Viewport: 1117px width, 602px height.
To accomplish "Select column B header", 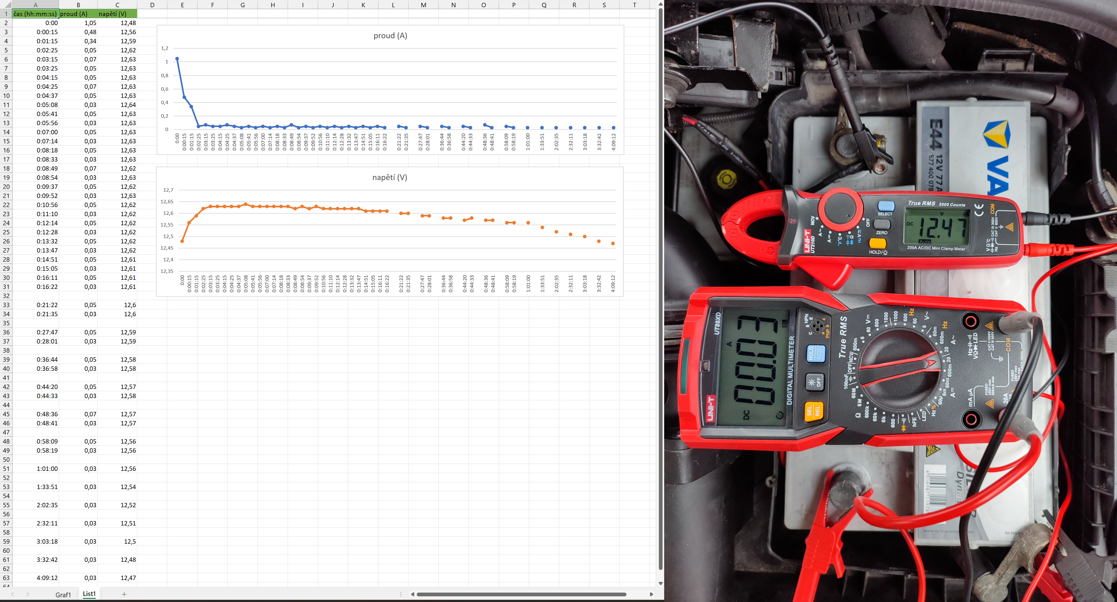I will [78, 5].
